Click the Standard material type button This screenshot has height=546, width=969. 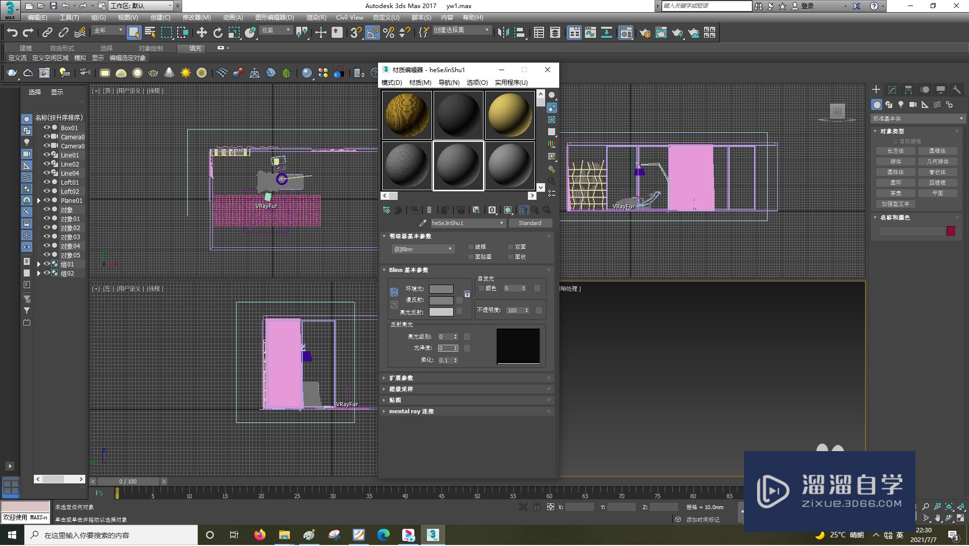click(x=529, y=223)
